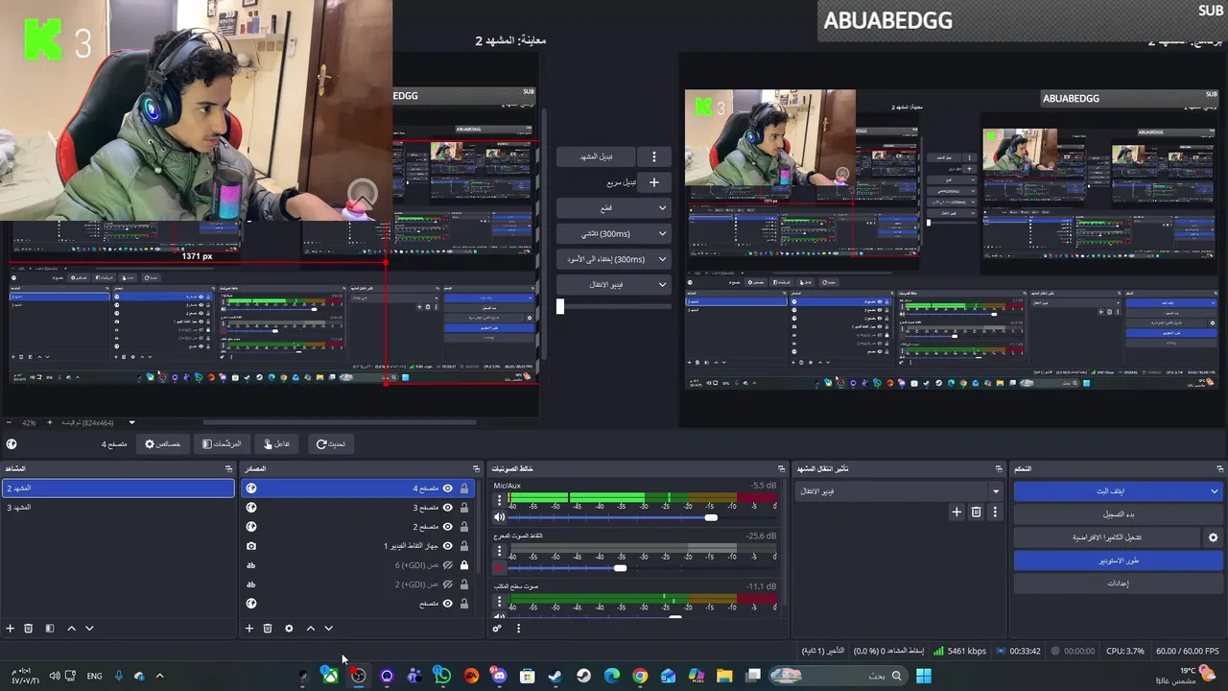This screenshot has height=691, width=1228.
Task: Expand the cut quick transition dropdown
Action: pyautogui.click(x=662, y=208)
